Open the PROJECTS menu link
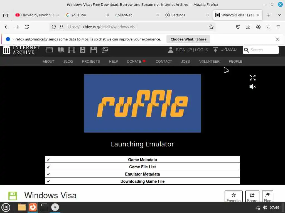Image resolution: width=285 pixels, height=213 pixels. pos(91,61)
